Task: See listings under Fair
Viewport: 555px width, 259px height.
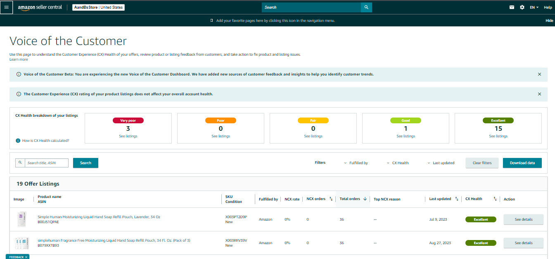Action: (x=313, y=136)
